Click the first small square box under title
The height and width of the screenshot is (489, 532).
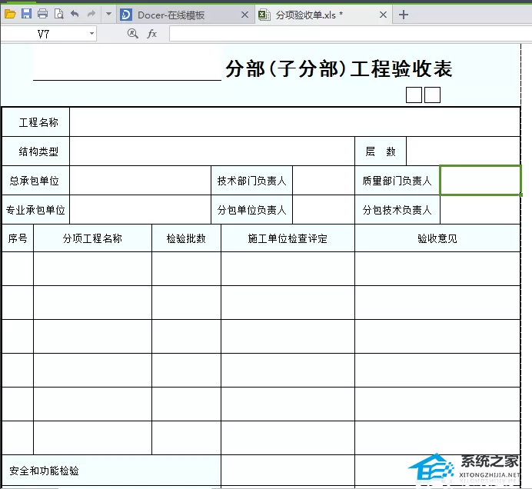coord(414,95)
